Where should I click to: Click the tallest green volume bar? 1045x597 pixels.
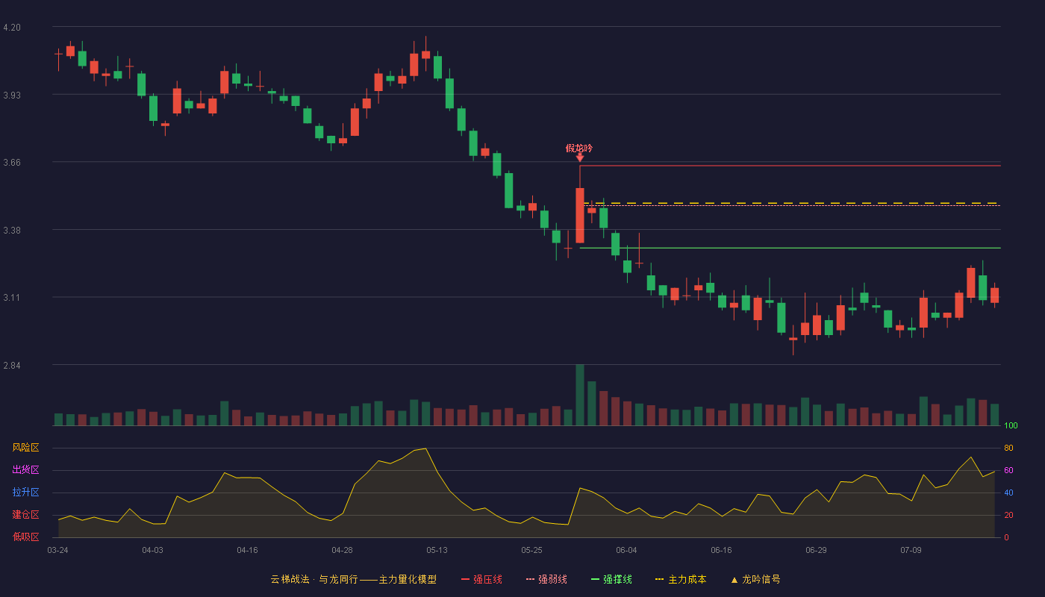[x=580, y=396]
